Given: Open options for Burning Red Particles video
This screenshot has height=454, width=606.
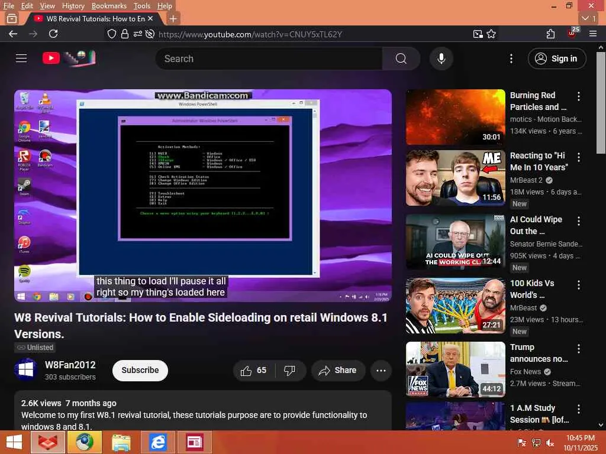Looking at the screenshot, I should (x=579, y=96).
